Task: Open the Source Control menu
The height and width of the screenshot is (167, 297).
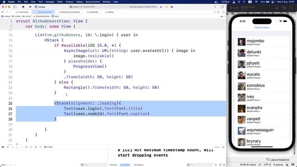Action: [x=93, y=2]
